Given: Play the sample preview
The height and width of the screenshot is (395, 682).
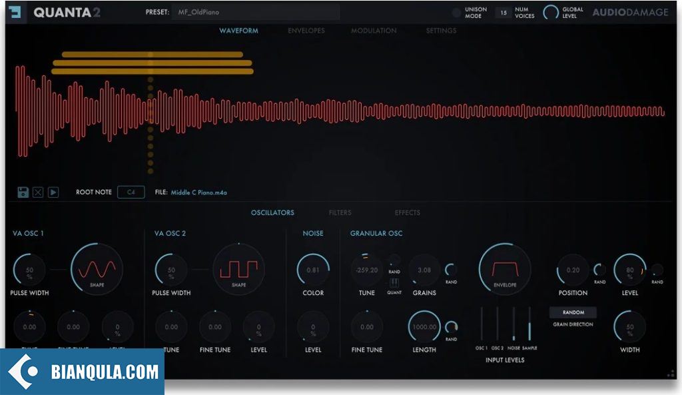Looking at the screenshot, I should 53,192.
